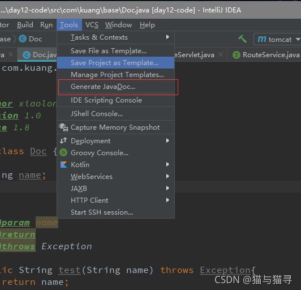
Task: Open the VCS menu
Action: click(92, 25)
